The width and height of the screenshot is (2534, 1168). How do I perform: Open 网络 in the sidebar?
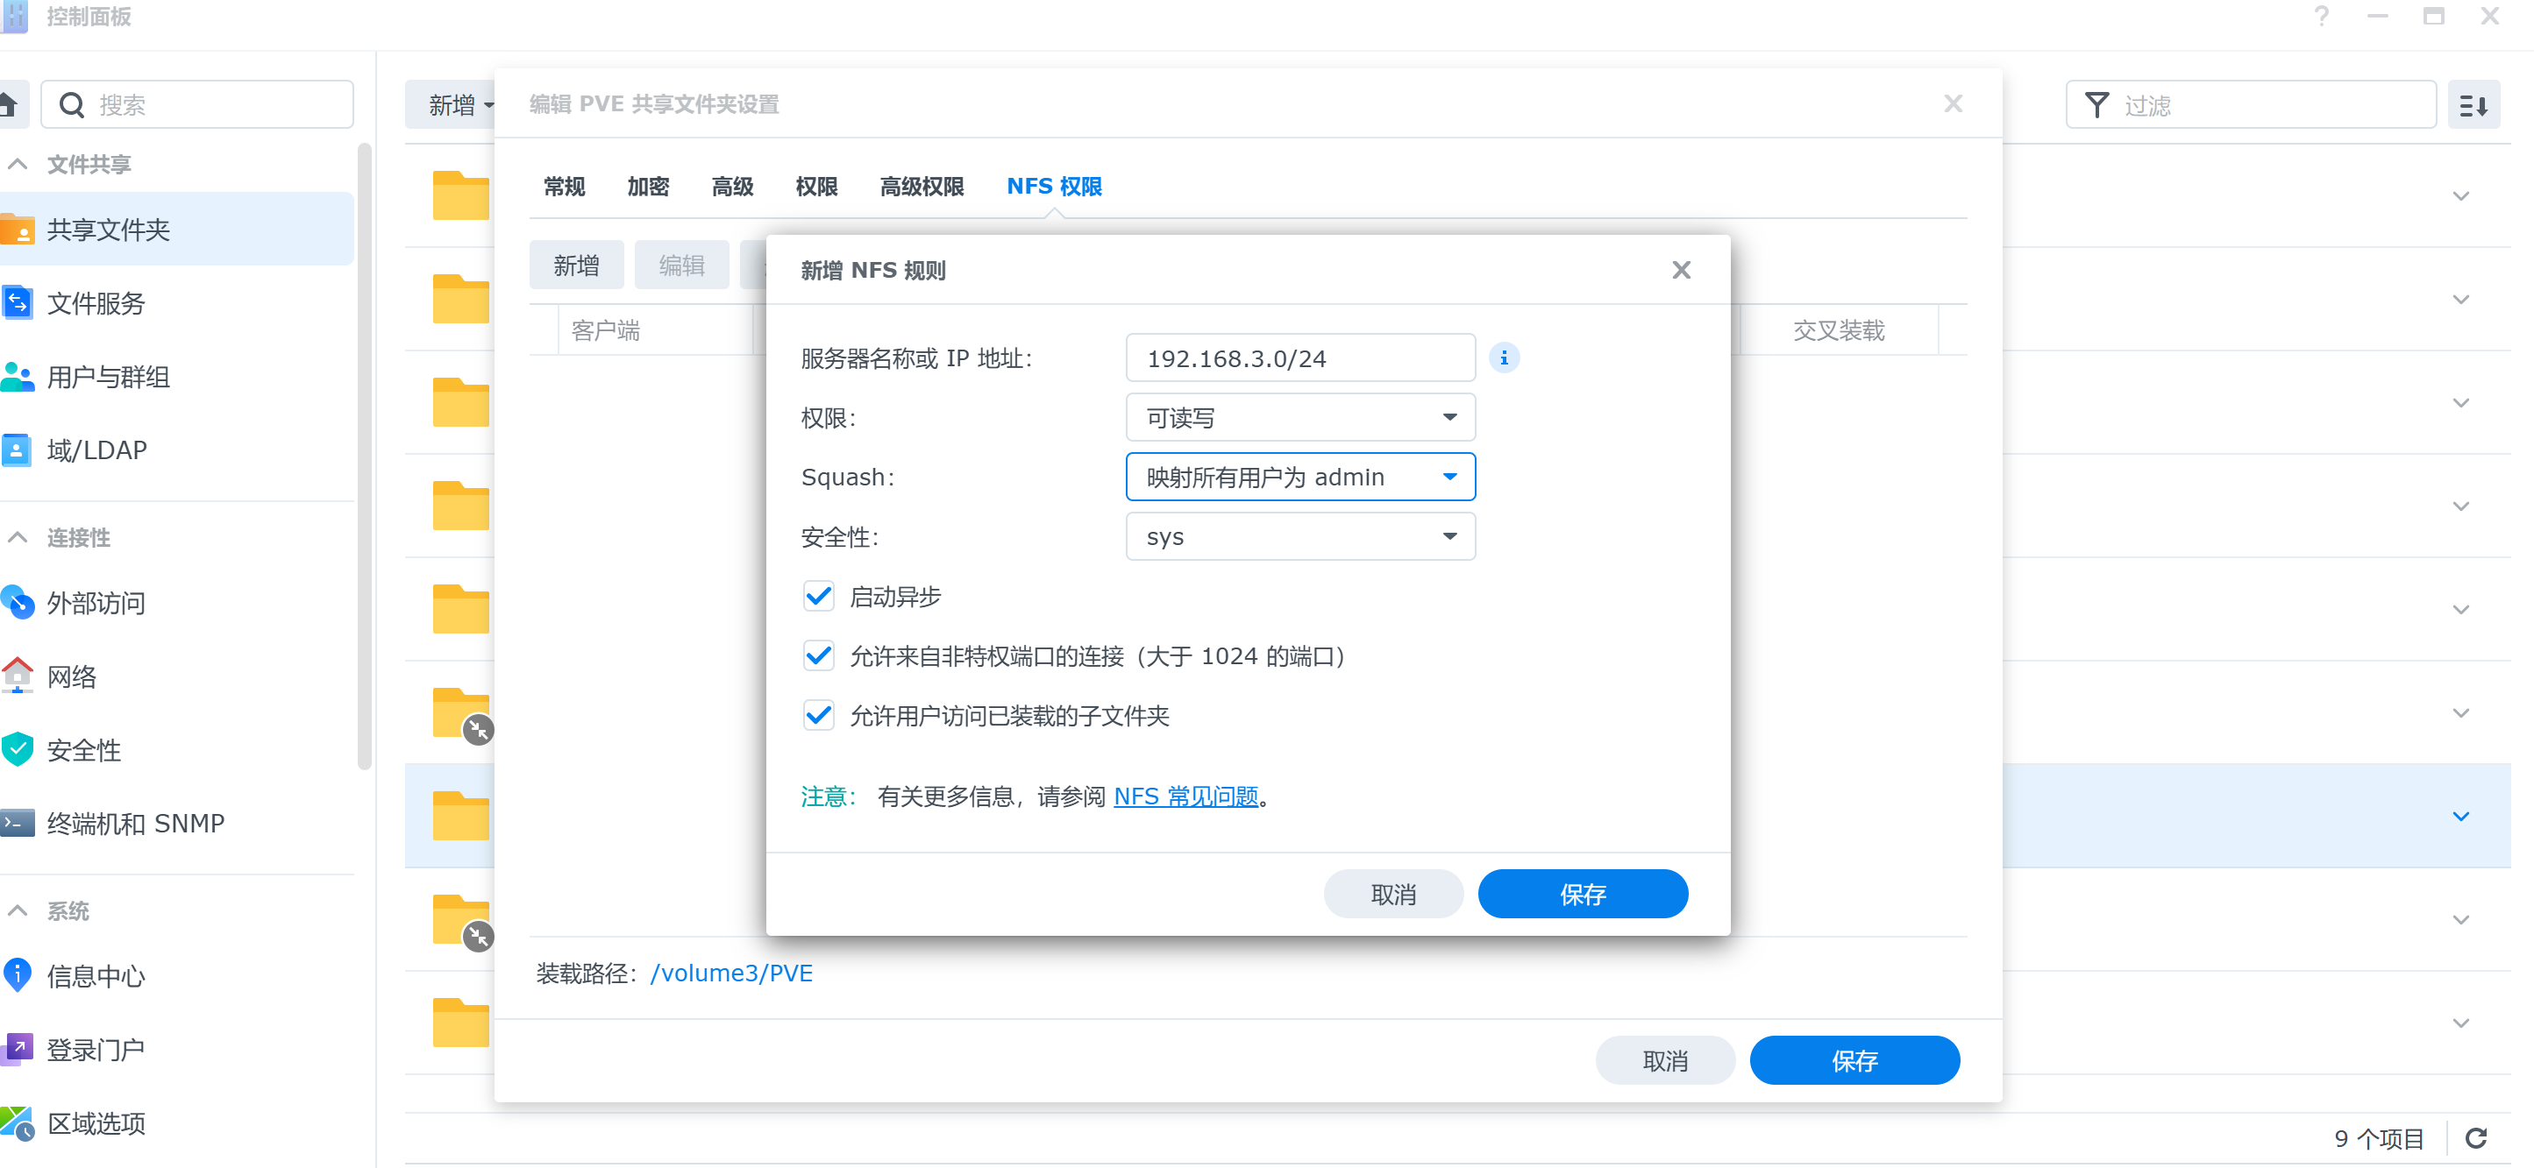click(177, 676)
